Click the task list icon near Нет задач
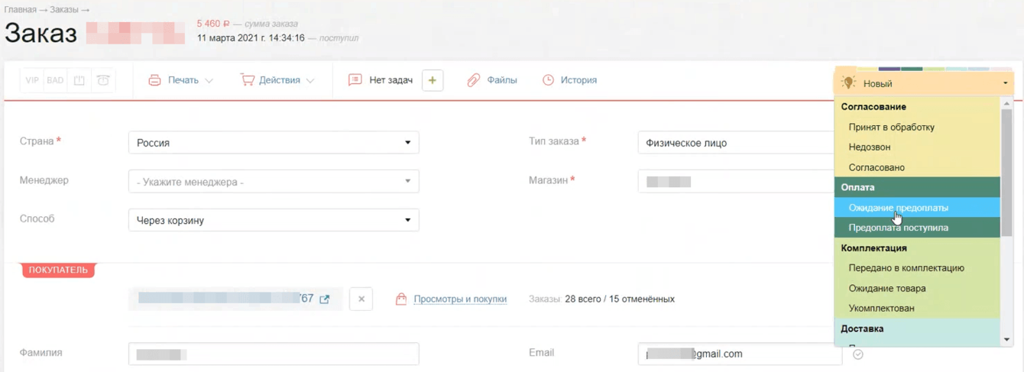Image resolution: width=1024 pixels, height=372 pixels. coord(355,80)
